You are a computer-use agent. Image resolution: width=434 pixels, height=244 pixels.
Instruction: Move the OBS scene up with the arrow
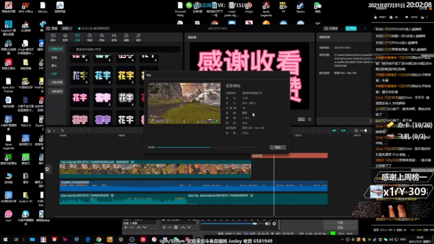139,227
